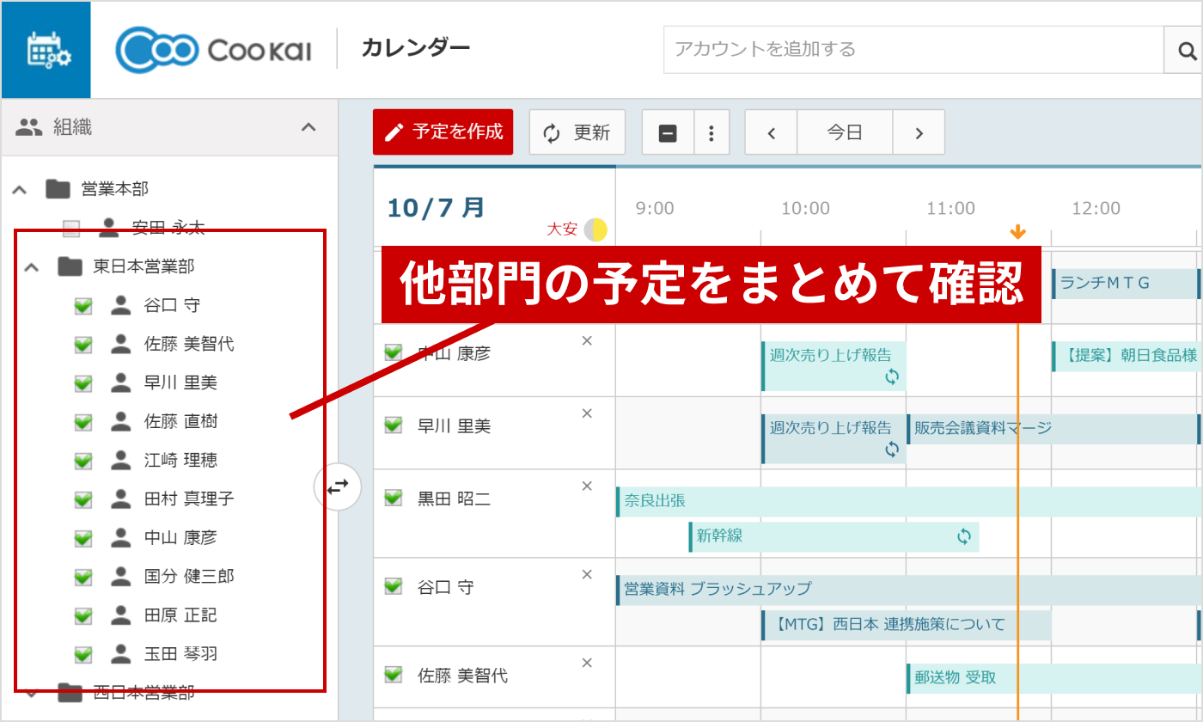Open 【提案】朝日食品様 event
Viewport: 1203px width, 722px height.
(1127, 356)
